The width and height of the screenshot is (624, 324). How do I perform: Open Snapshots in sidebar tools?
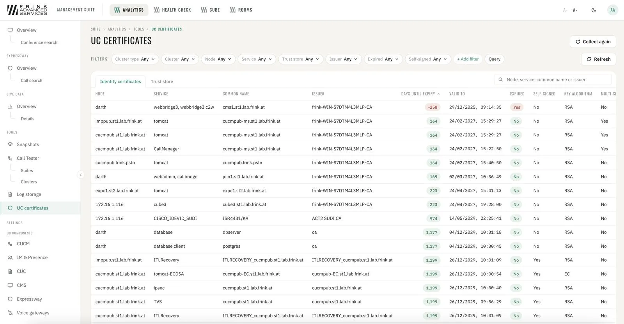click(28, 144)
